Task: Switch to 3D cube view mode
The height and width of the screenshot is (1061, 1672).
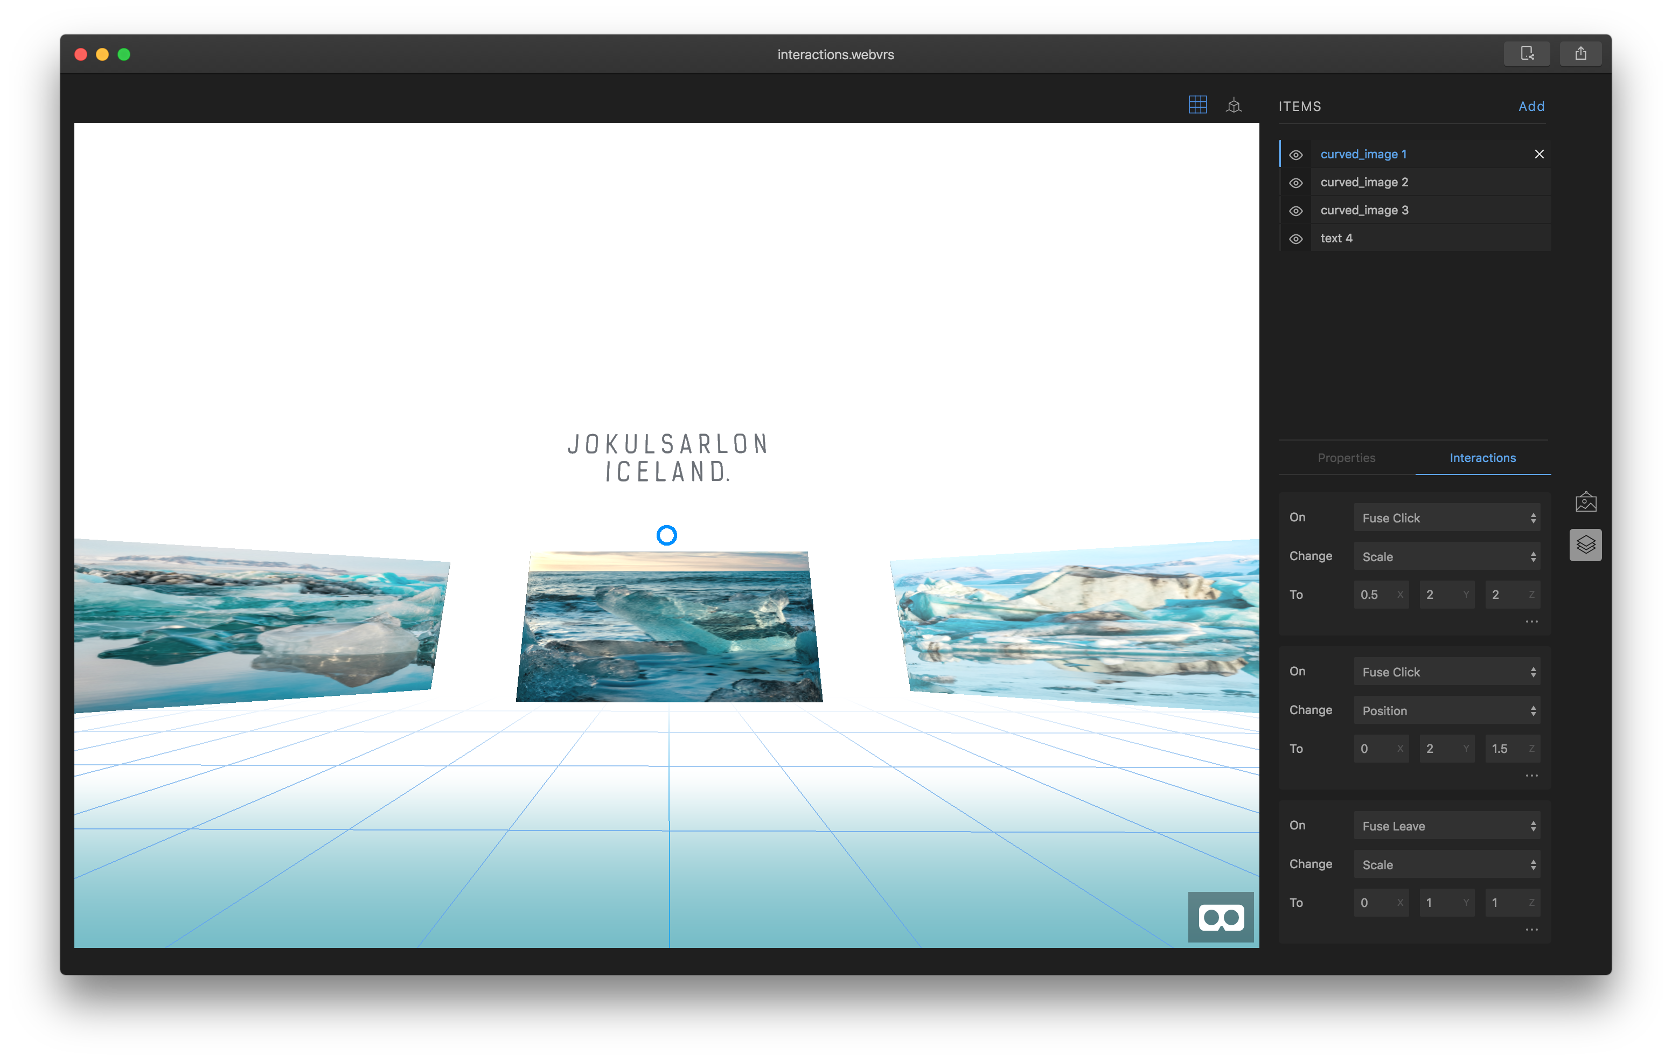Action: [x=1235, y=105]
